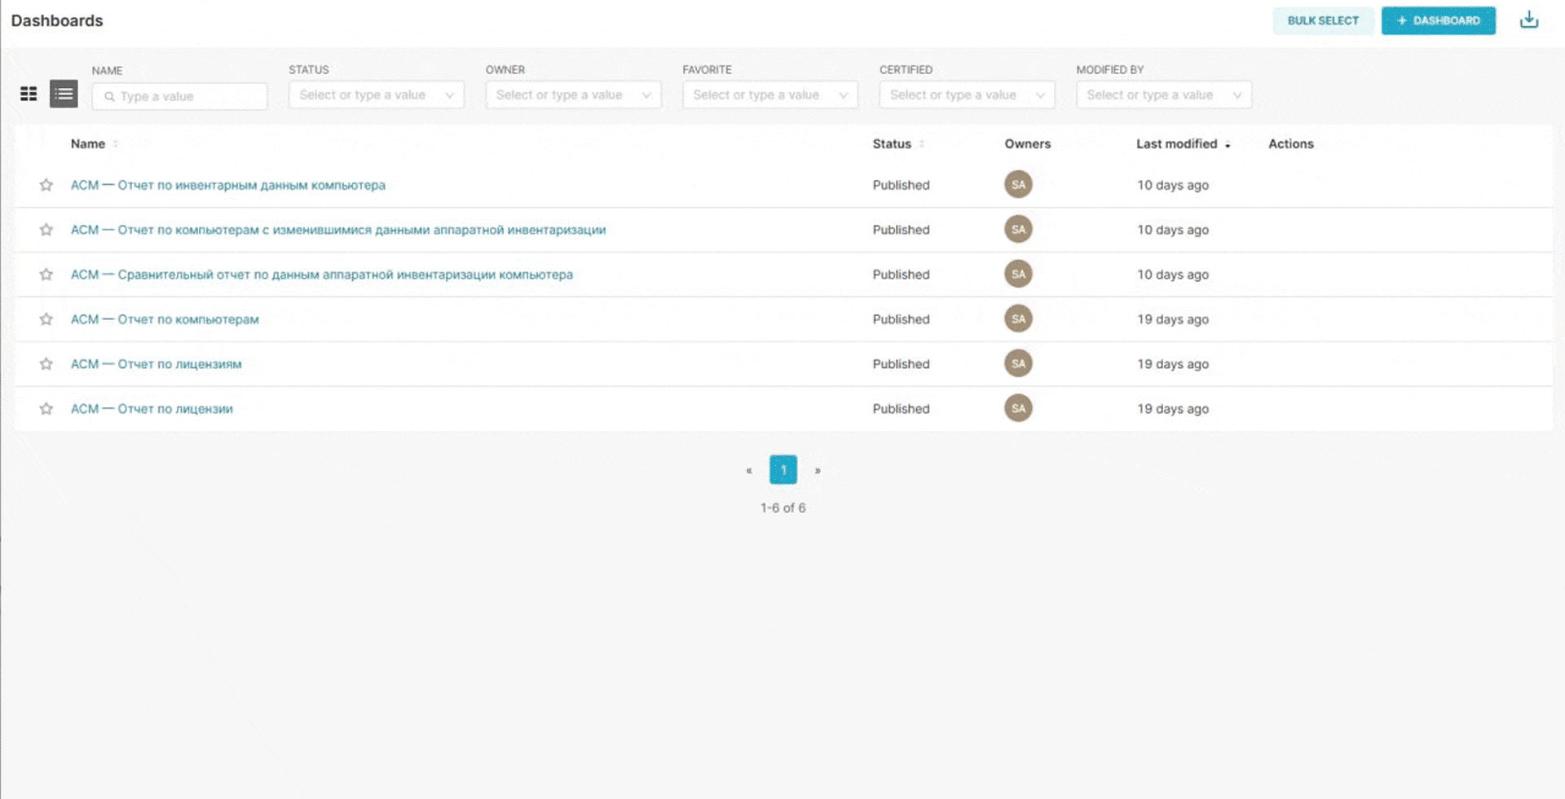Click '10 days ago' for 'инвентарным данным компьютера'
1565x799 pixels.
[x=1173, y=185]
